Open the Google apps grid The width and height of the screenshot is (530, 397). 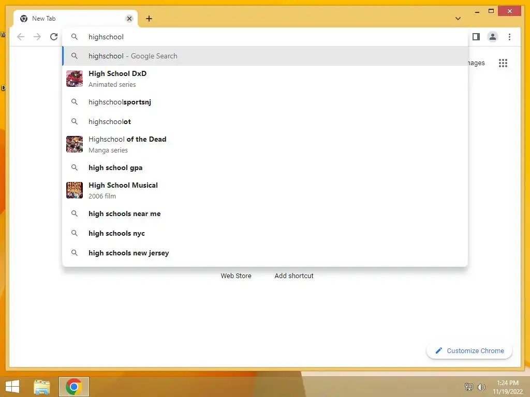pyautogui.click(x=503, y=63)
